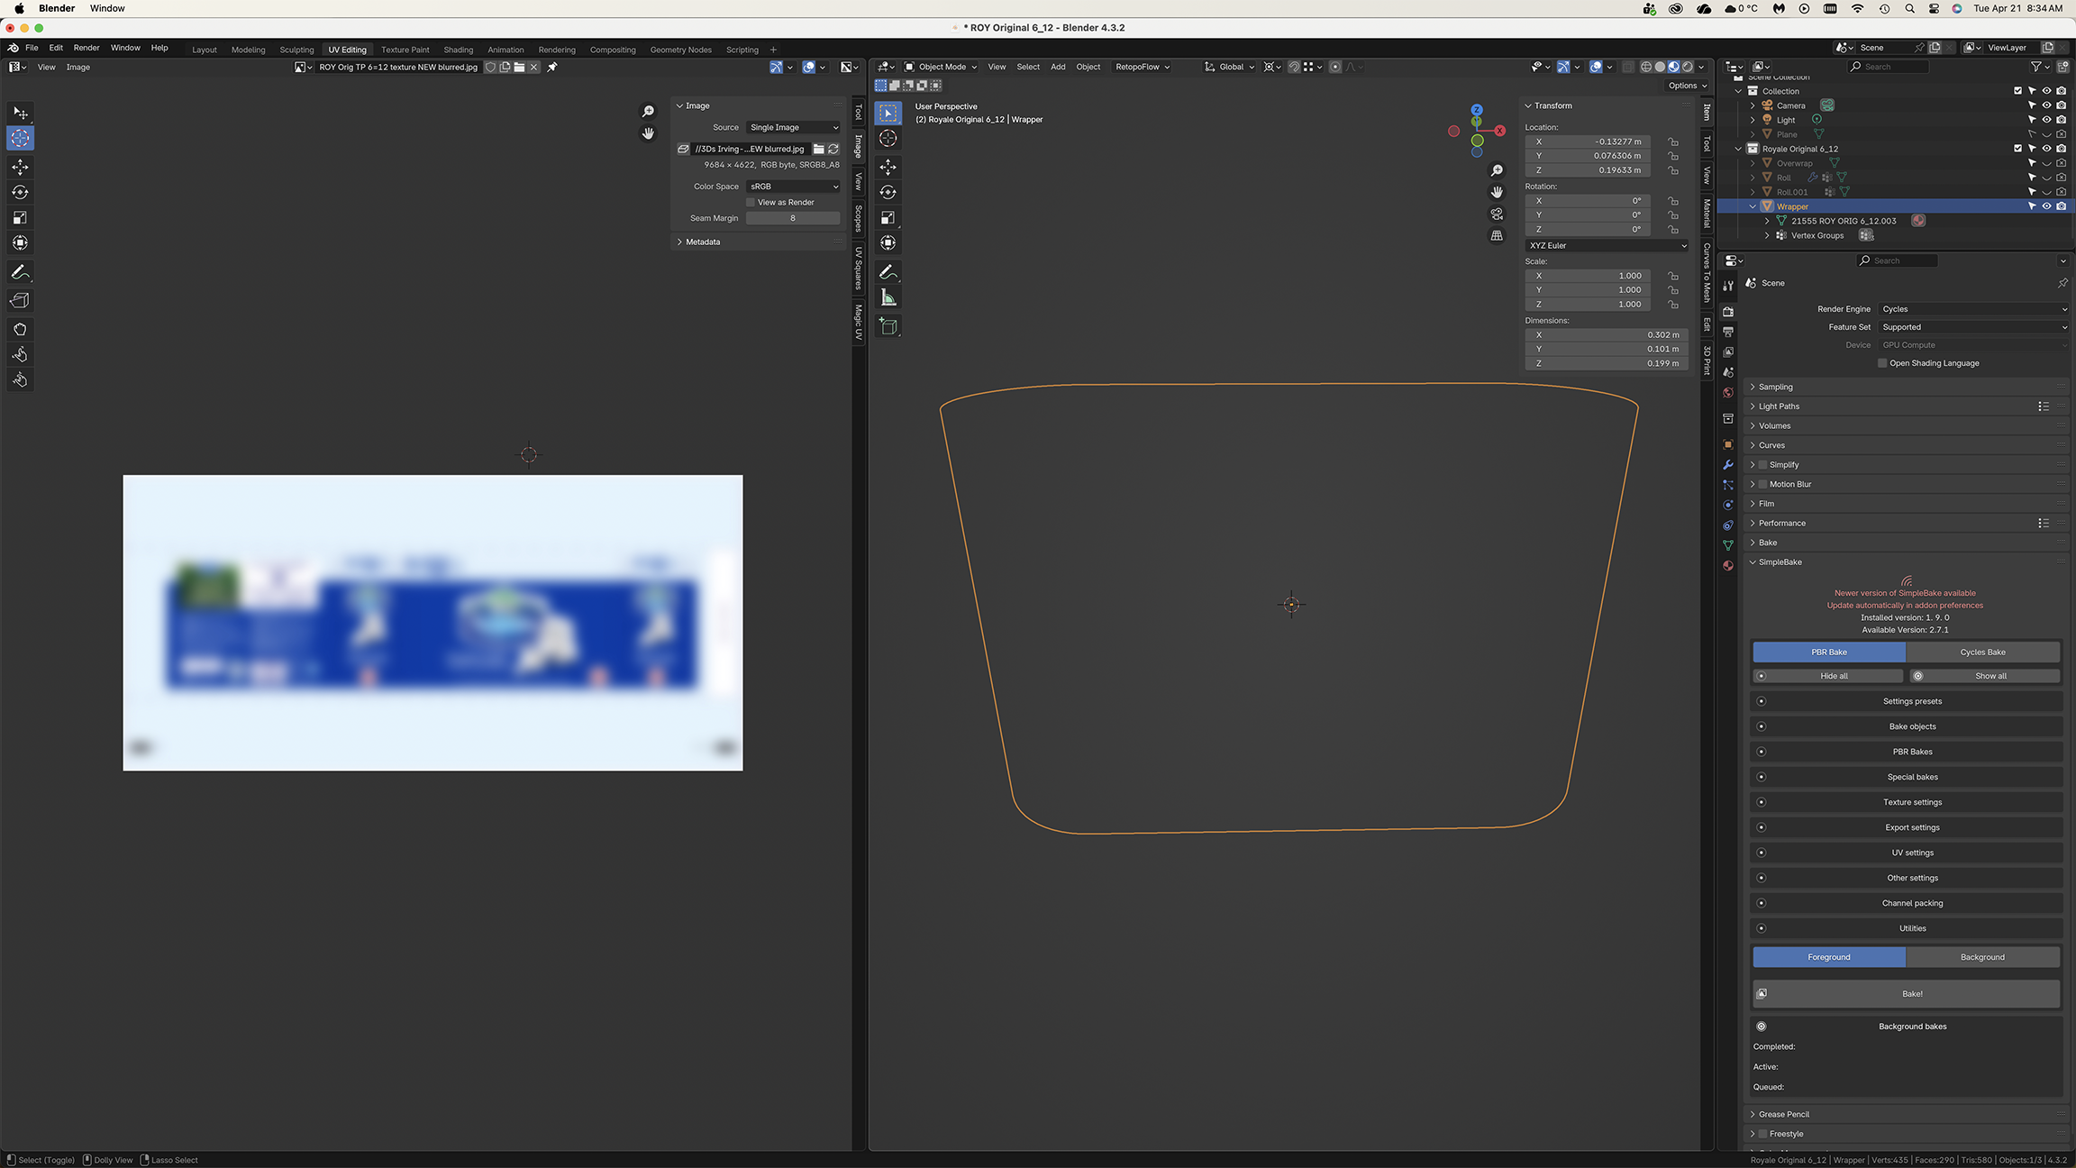Expand the Camera item in outliner
The height and width of the screenshot is (1168, 2076).
click(1753, 105)
